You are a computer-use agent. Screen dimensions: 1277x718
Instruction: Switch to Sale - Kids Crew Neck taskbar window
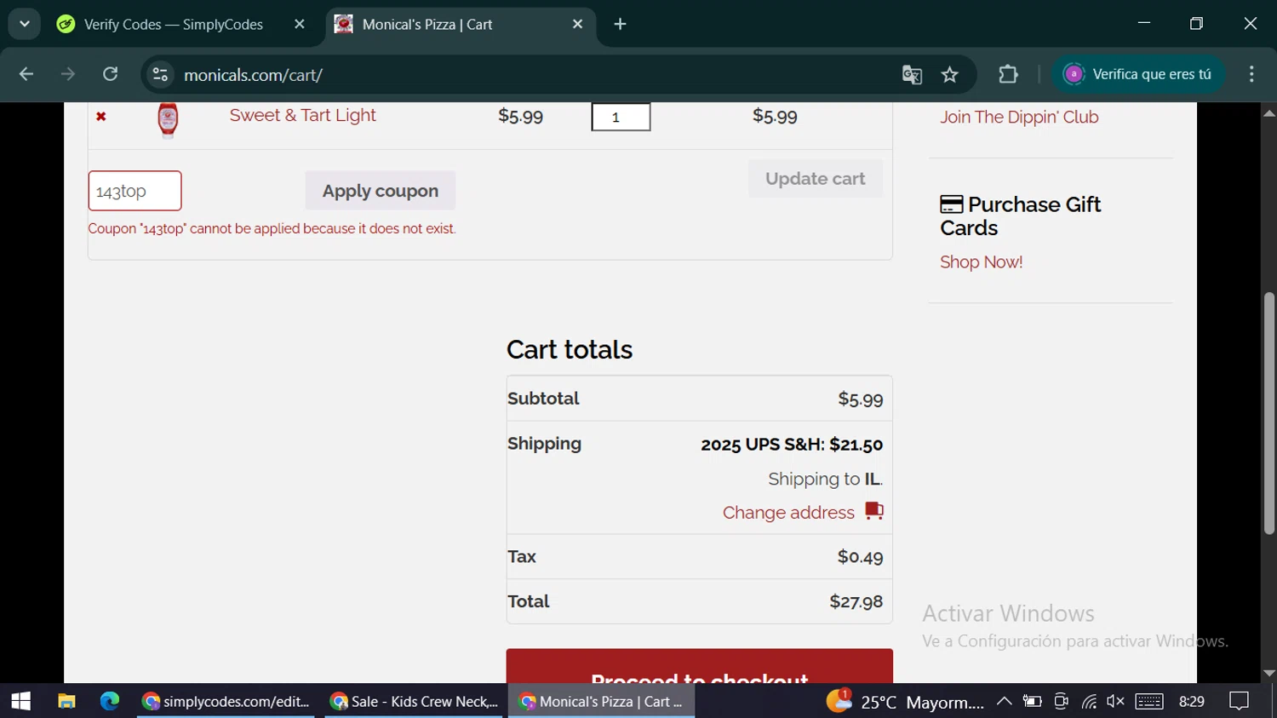click(415, 701)
